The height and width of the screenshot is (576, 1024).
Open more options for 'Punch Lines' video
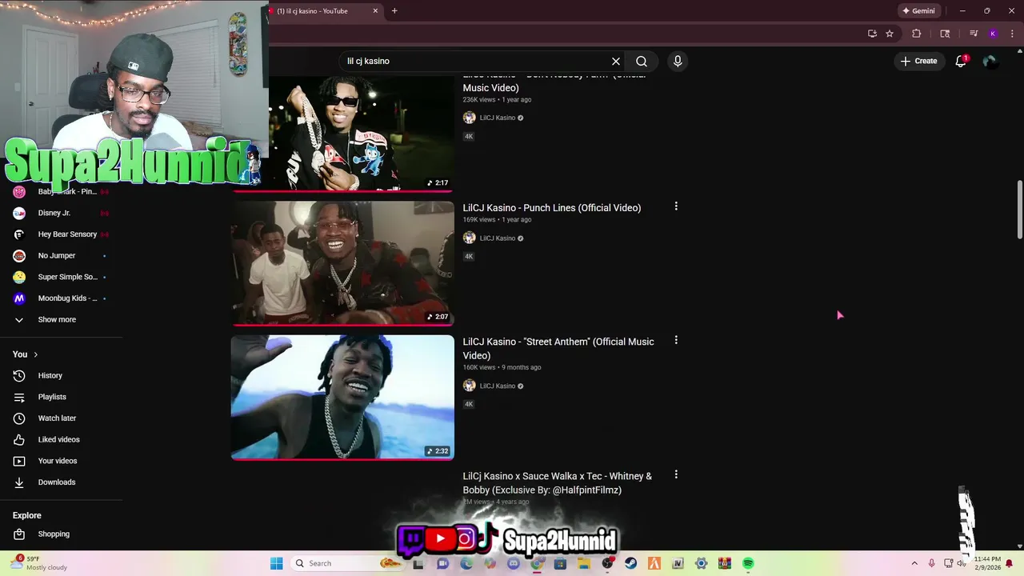click(676, 206)
